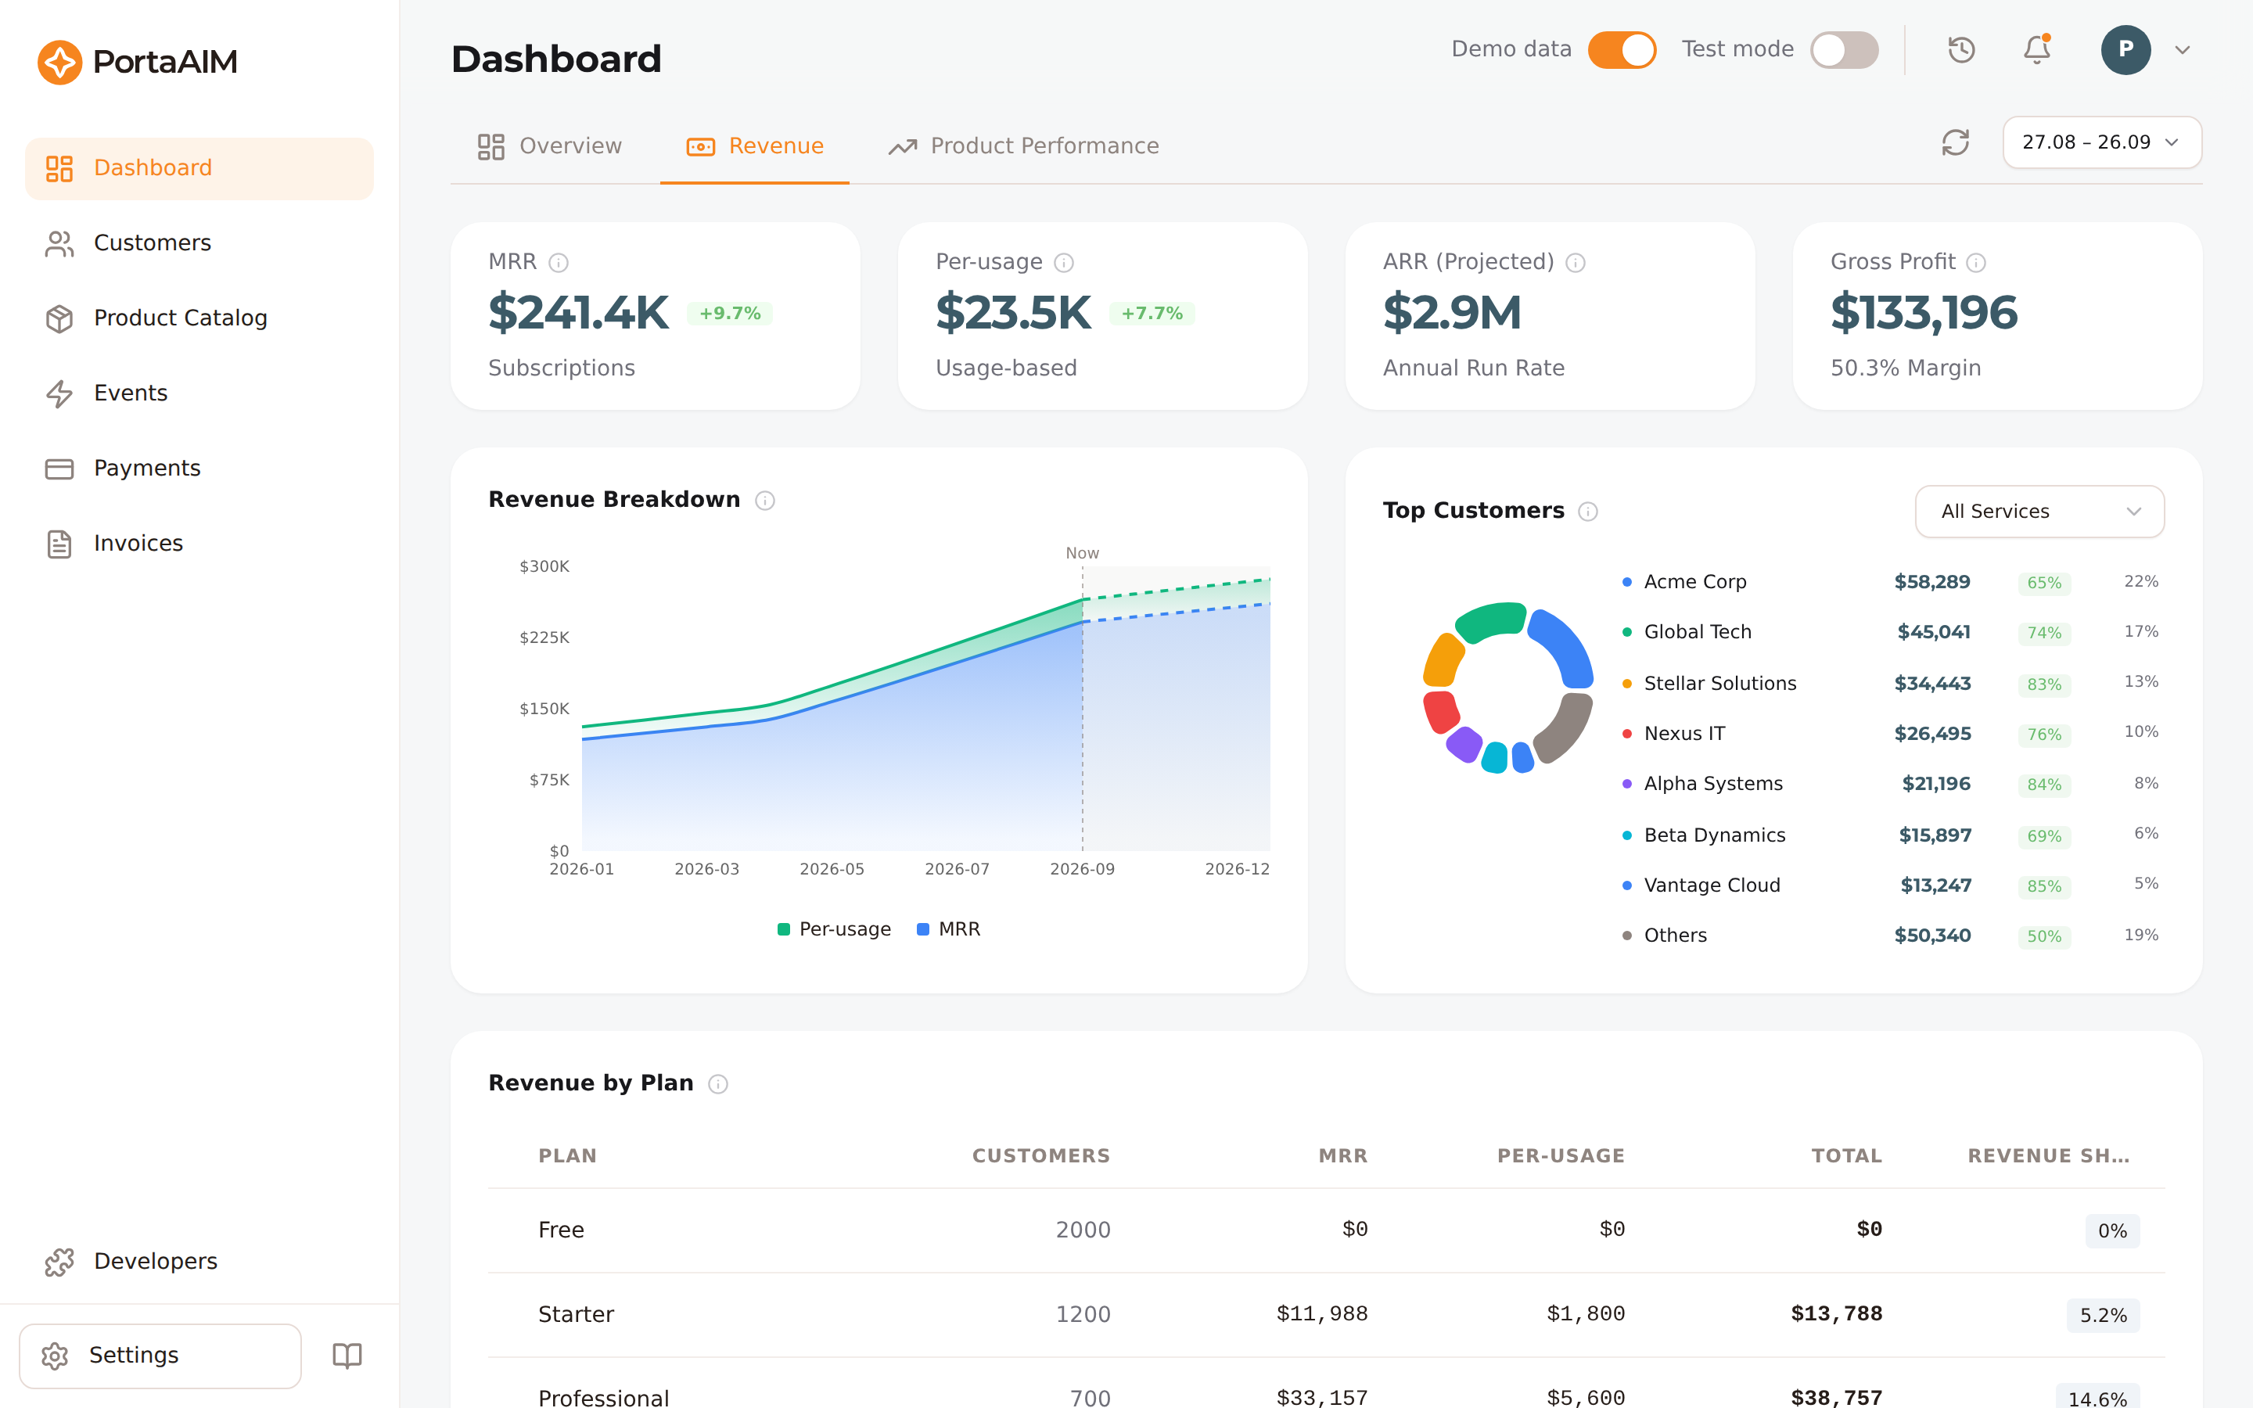Click the TOTAL column header

(x=1846, y=1155)
